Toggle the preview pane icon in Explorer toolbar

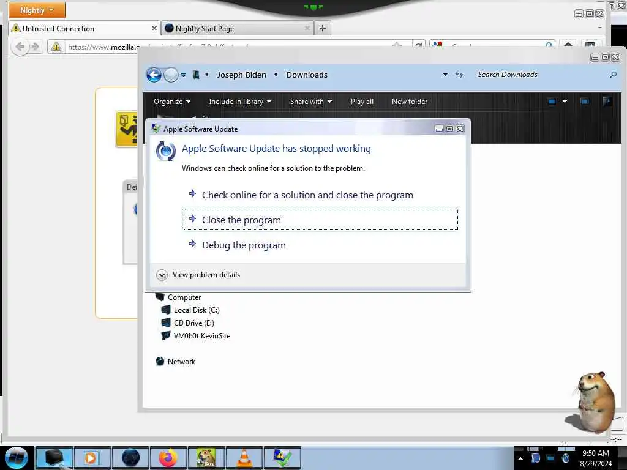[x=585, y=102]
